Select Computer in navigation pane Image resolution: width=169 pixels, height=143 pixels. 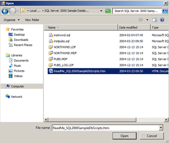click(x=18, y=86)
